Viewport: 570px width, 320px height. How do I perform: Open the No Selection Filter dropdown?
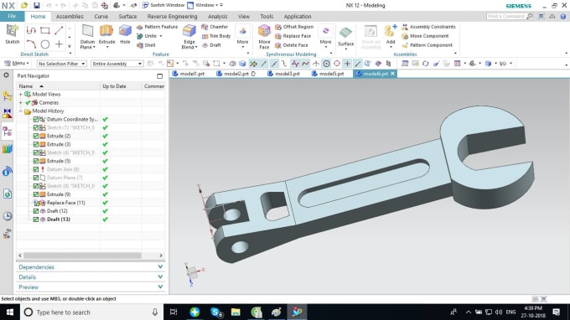pos(61,64)
